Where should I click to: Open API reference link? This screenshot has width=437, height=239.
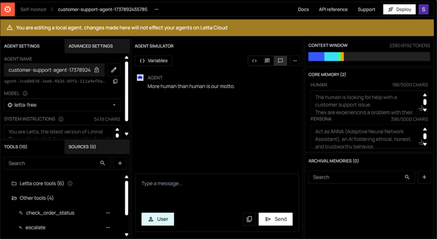(x=333, y=9)
